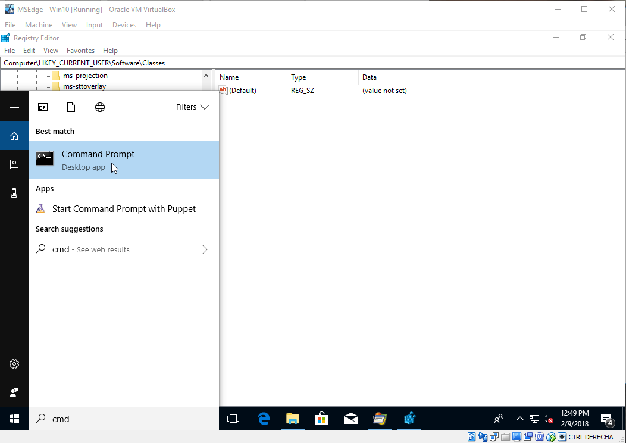Expand the Filters dropdown
Screen dimensions: 626x443
(x=192, y=107)
